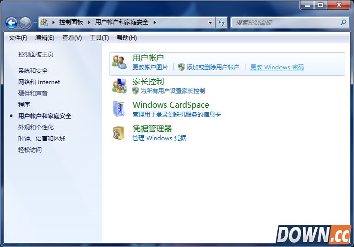Select 控制面板 in the address breadcrumb
Viewport: 354px width, 247px height.
pyautogui.click(x=71, y=22)
